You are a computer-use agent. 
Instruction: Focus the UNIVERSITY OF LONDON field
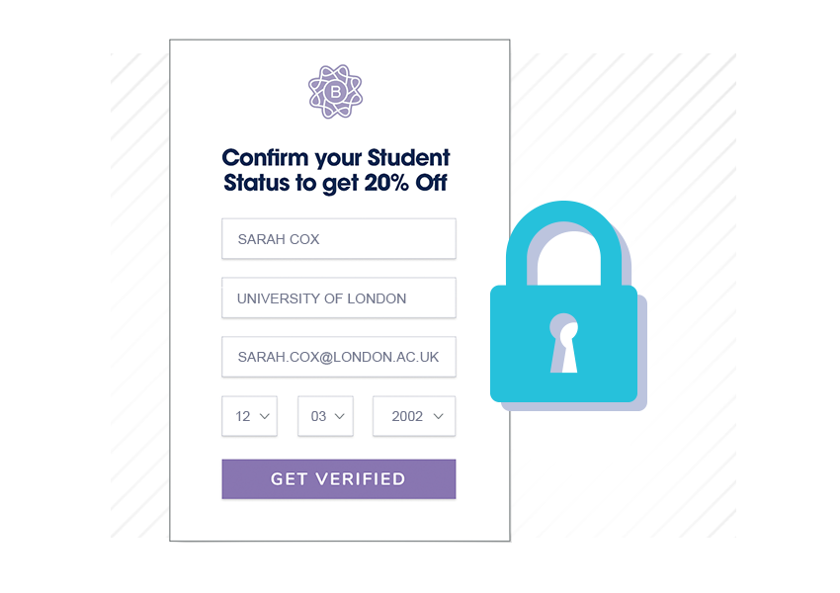339,297
